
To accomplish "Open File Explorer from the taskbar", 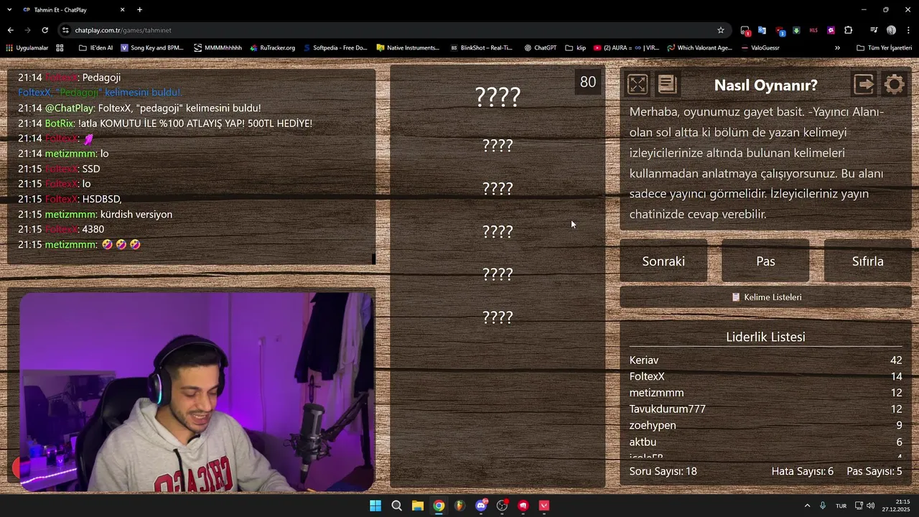I will (418, 506).
